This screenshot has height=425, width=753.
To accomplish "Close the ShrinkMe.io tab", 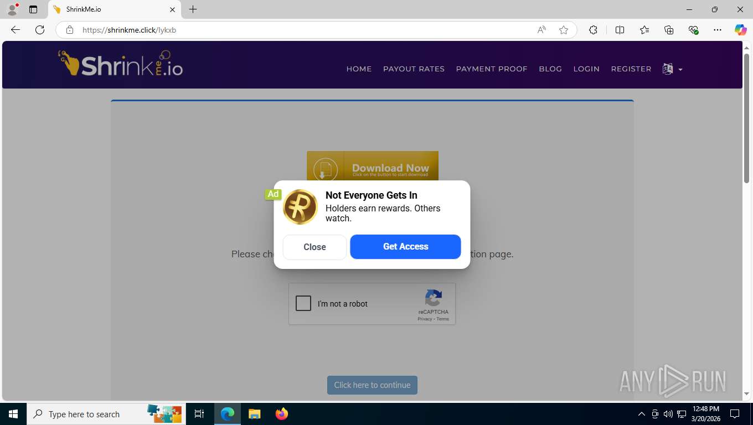I will 172,9.
